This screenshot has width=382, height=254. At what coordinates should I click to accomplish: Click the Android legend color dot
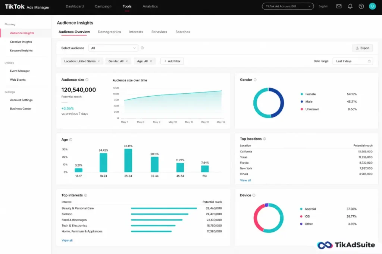point(301,209)
